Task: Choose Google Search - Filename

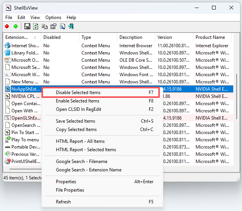Action: click(102, 161)
